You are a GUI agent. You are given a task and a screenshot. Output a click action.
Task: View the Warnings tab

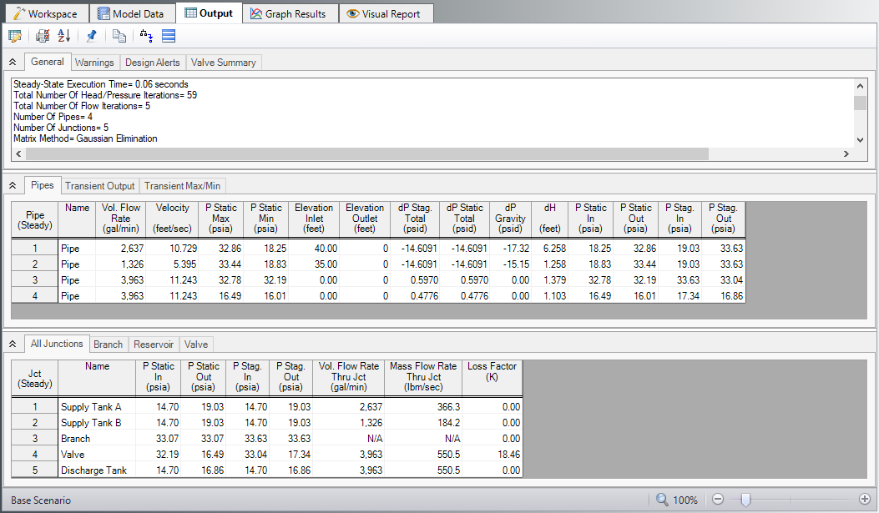click(94, 62)
